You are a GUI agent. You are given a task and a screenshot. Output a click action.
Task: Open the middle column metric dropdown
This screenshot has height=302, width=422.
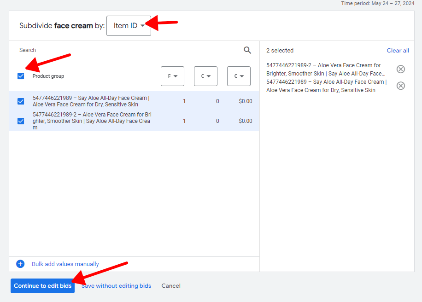205,76
